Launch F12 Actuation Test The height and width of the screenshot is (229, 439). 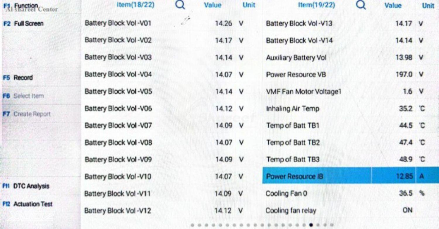point(28,204)
